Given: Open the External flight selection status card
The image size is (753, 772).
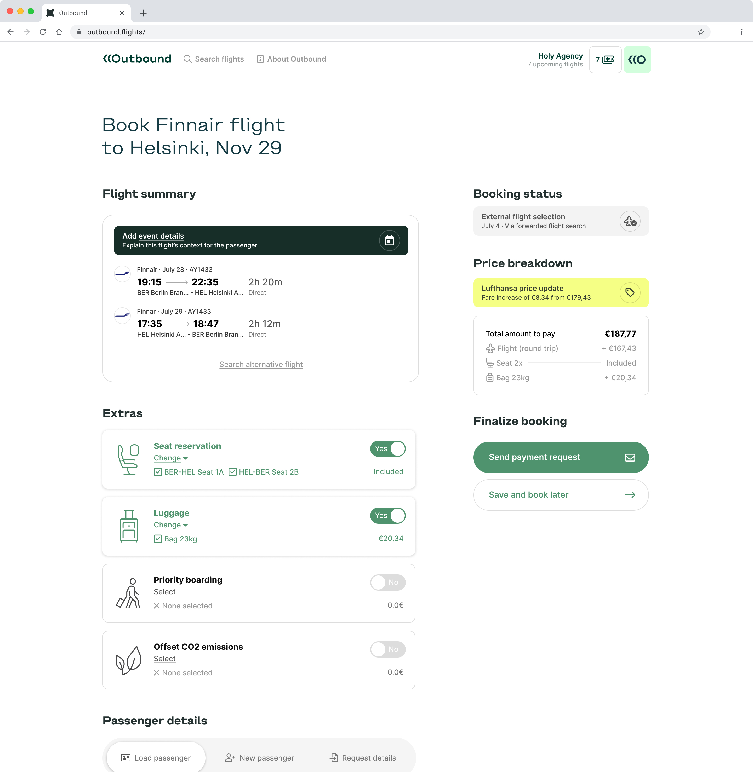Looking at the screenshot, I should pyautogui.click(x=561, y=221).
